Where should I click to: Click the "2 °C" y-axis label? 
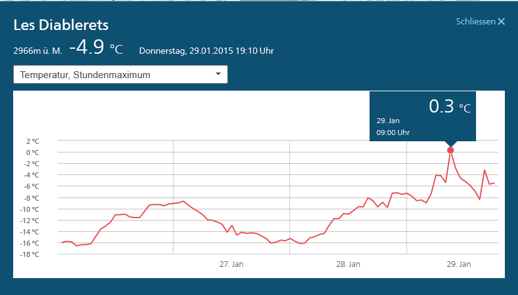(31, 141)
